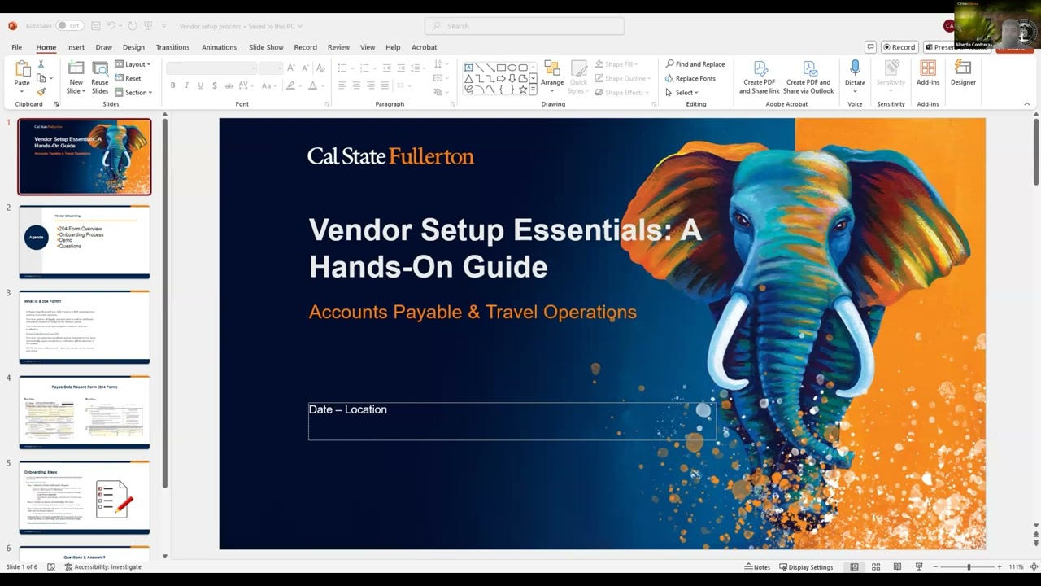This screenshot has width=1041, height=586.
Task: Switch to the Acrobat tab
Action: point(424,47)
